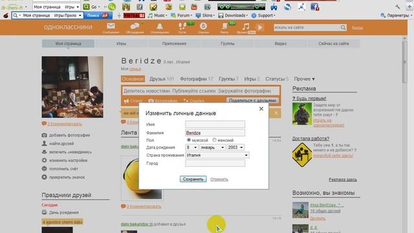Click the wrench icon in browser toolbar
This screenshot has width=414, height=233.
coord(397,7)
